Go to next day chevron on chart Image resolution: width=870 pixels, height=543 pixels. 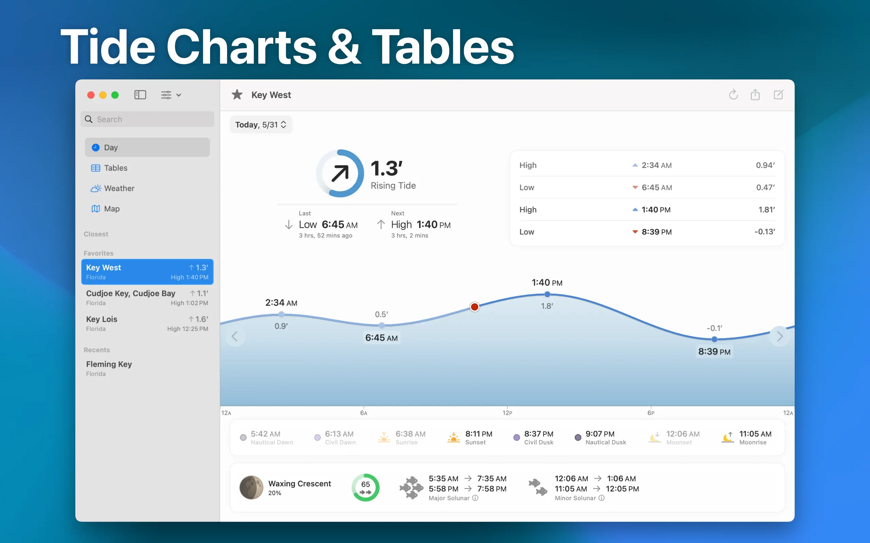coord(779,337)
